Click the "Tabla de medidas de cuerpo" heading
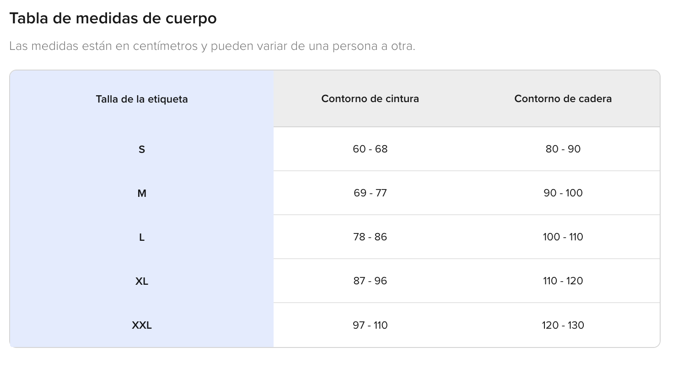The image size is (678, 369). (x=113, y=19)
